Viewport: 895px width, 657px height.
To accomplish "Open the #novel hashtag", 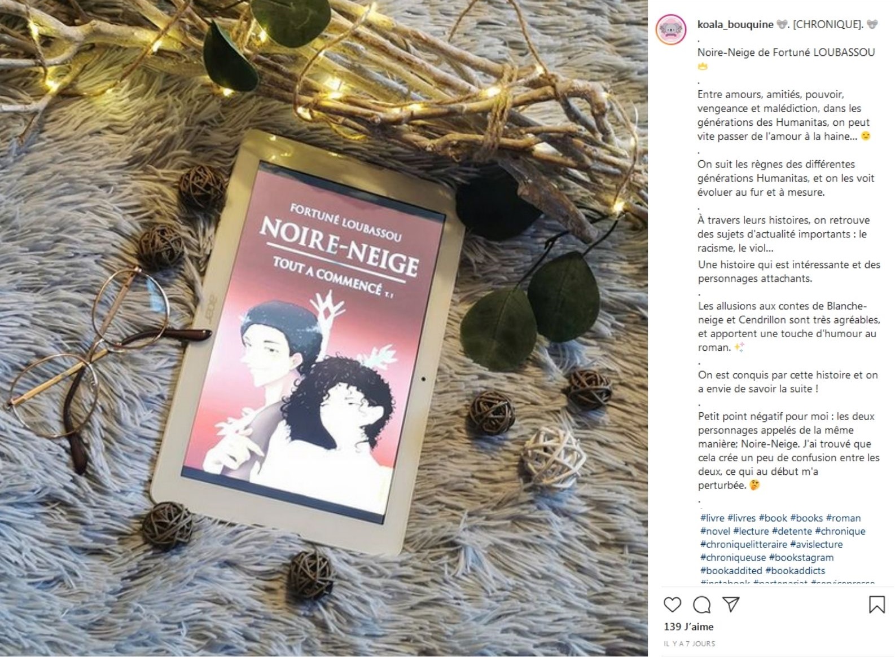I will [715, 531].
